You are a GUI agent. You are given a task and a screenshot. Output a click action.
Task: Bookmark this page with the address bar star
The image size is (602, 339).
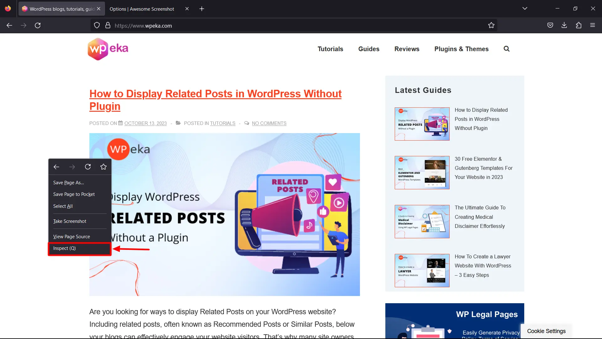click(x=491, y=25)
